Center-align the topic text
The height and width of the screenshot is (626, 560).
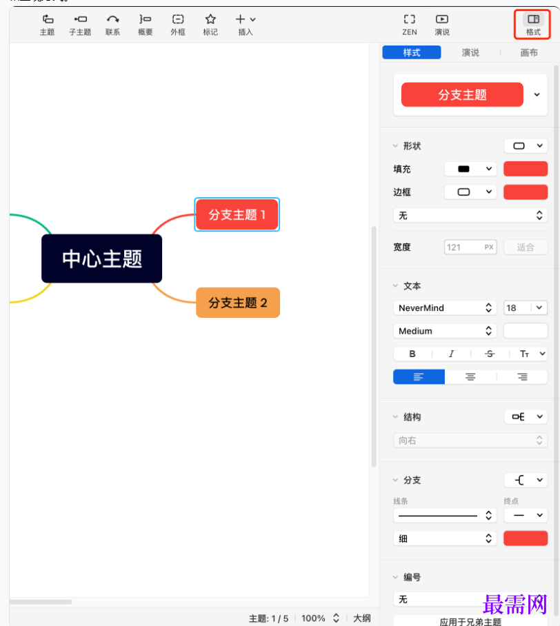click(x=470, y=377)
